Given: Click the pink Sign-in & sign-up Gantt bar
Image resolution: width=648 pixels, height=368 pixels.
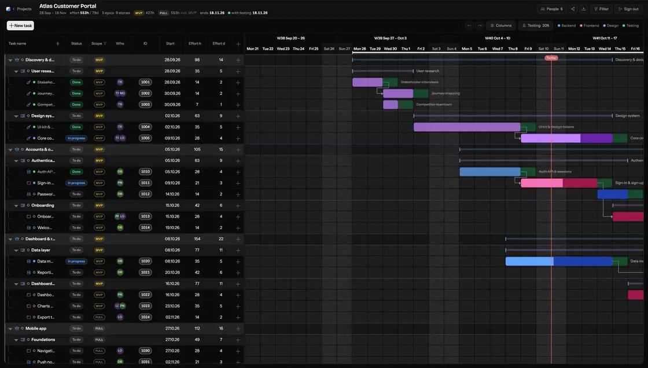Looking at the screenshot, I should (x=559, y=183).
